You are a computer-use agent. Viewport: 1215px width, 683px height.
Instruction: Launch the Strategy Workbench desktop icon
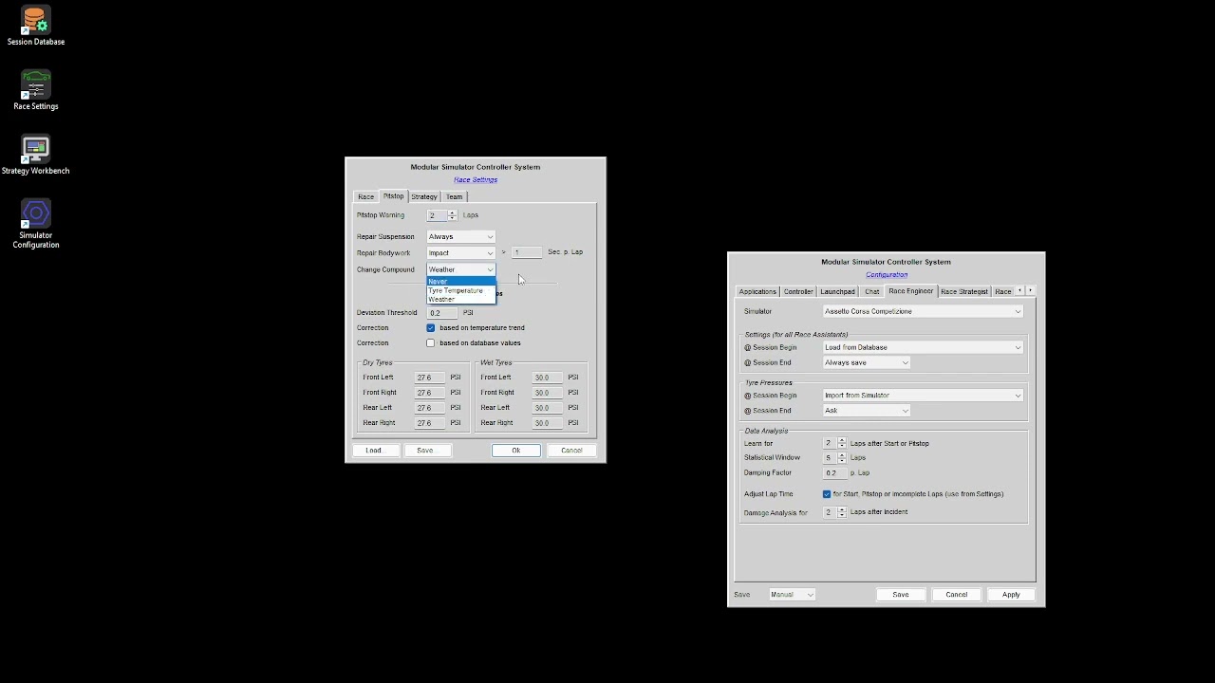[35, 156]
